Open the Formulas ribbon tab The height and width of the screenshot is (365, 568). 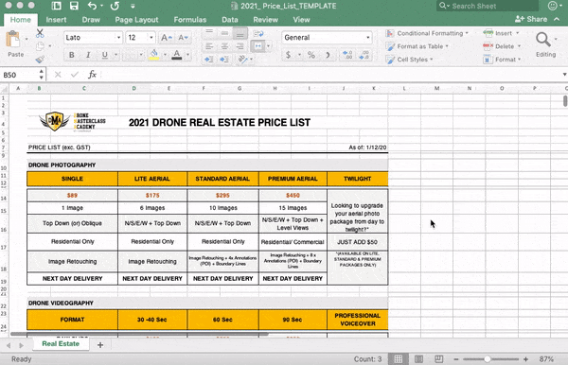click(x=190, y=20)
